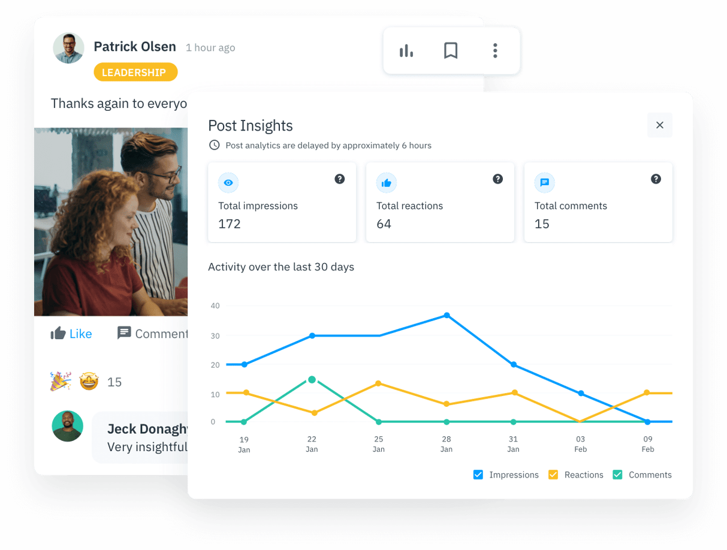Click the star-struck reaction emoji
The width and height of the screenshot is (727, 550).
(x=89, y=382)
